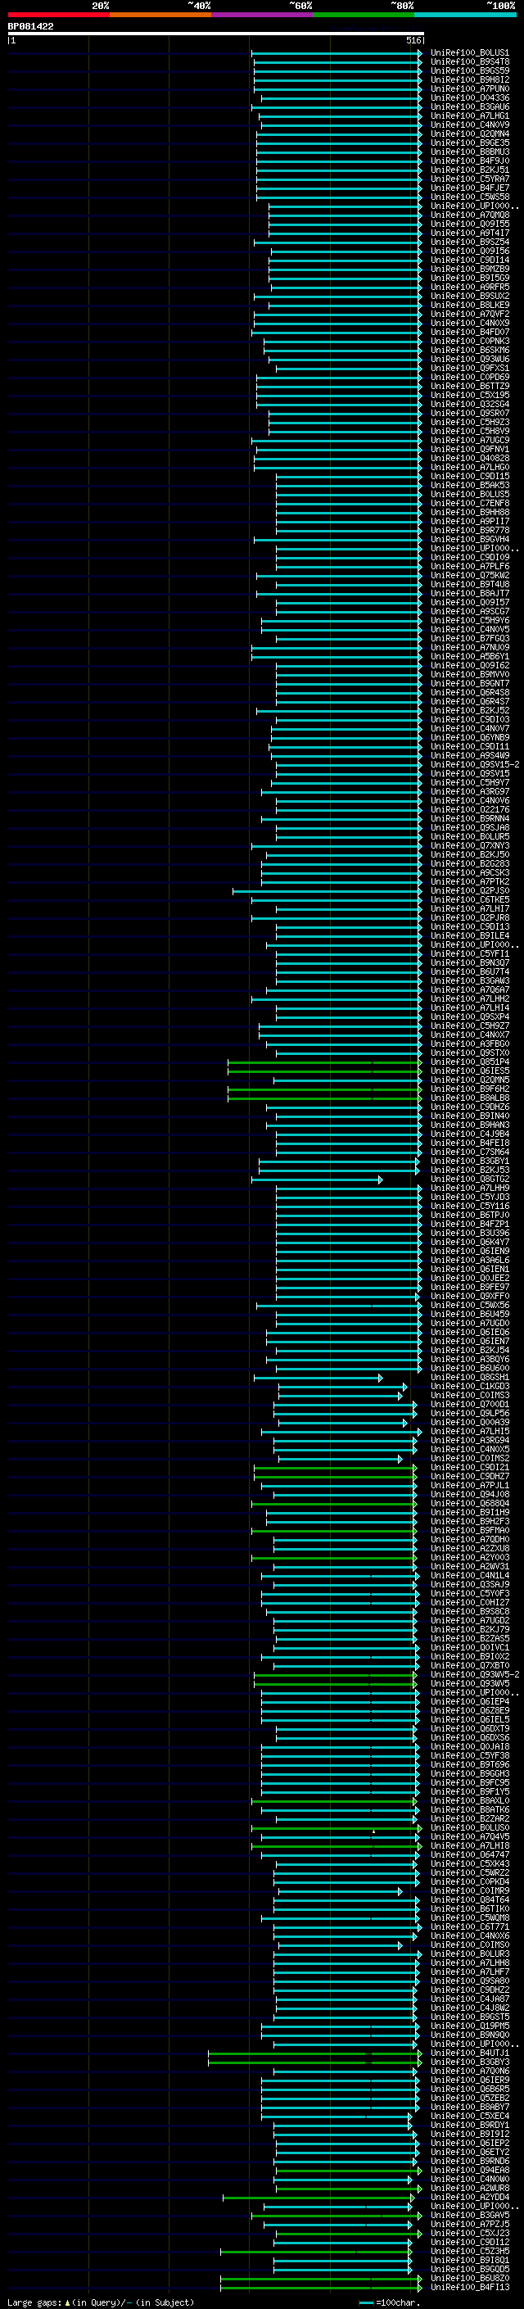This screenshot has width=524, height=2309.
Task: Click UniRef100_B9GE35 label
Action: pyautogui.click(x=469, y=143)
